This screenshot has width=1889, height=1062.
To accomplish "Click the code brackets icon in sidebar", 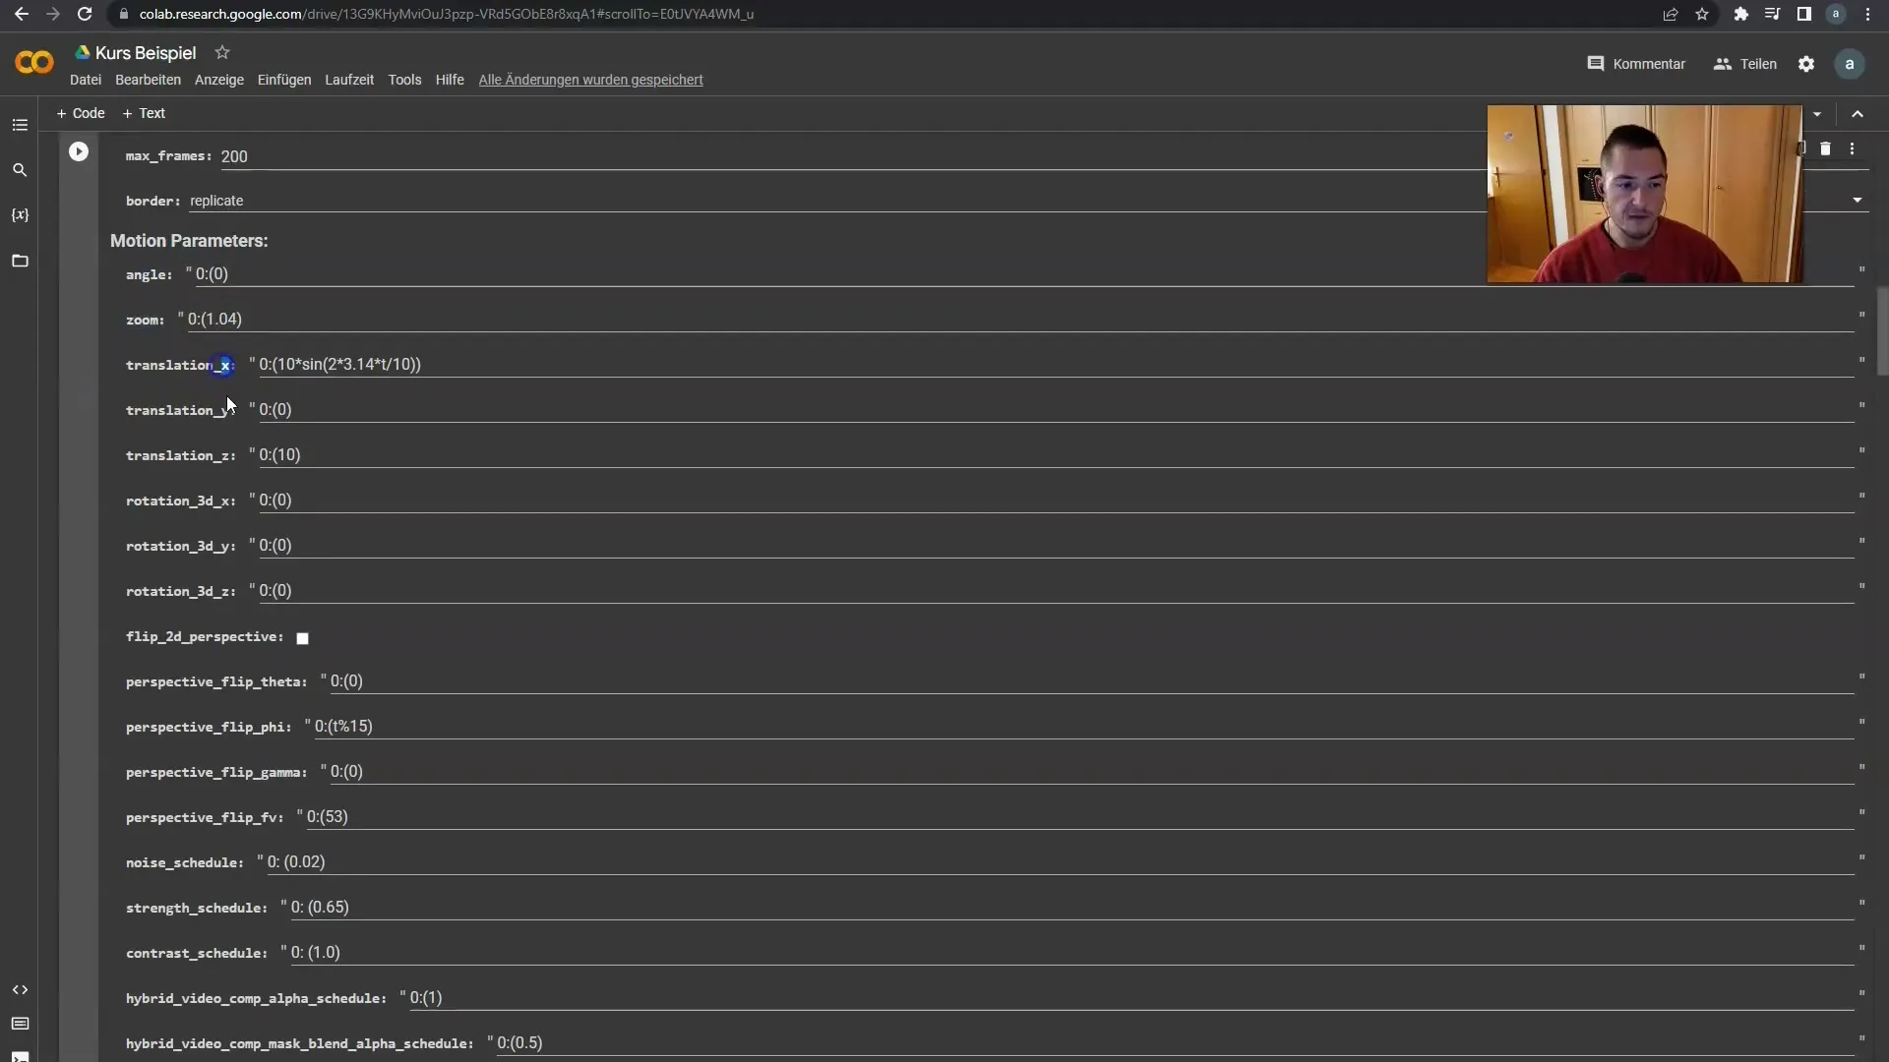I will point(20,989).
